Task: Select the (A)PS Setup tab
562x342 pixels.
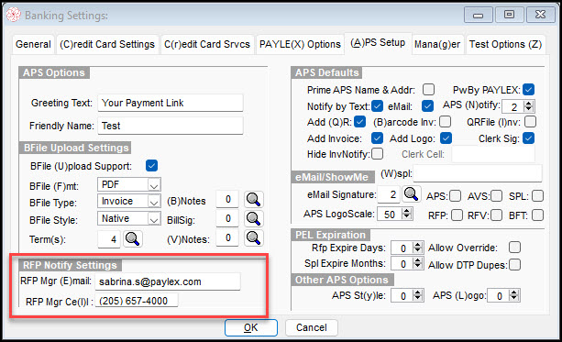Action: 378,43
